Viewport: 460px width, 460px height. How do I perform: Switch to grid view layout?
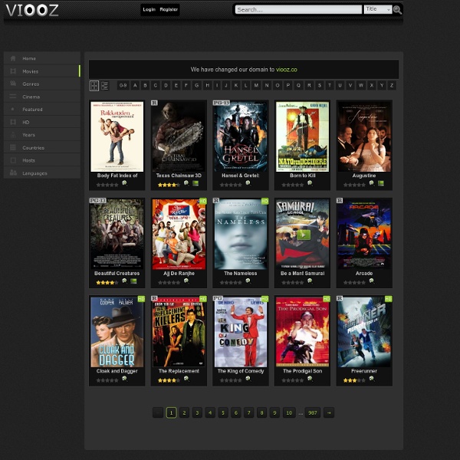pos(94,86)
